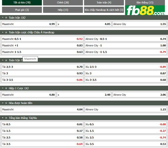Screen dimensions: 168x148
Task: Open the fb88.com logo banner
Action: [x=145, y=10]
